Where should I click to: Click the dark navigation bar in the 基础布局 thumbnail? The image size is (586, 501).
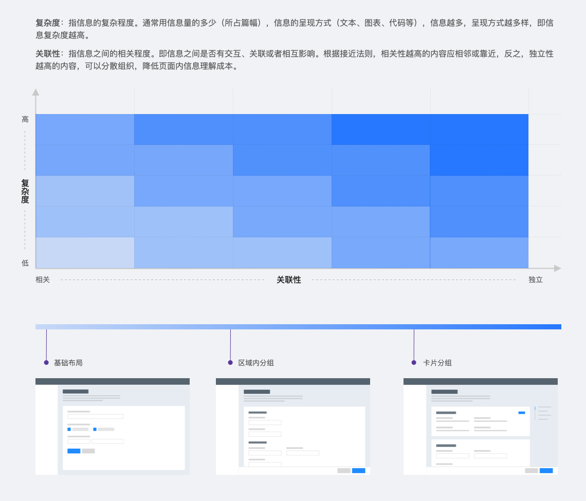click(x=112, y=381)
